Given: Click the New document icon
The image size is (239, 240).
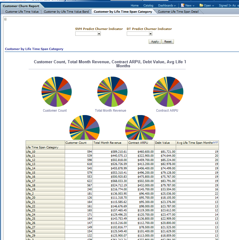Looking at the screenshot, I should tap(183, 5).
